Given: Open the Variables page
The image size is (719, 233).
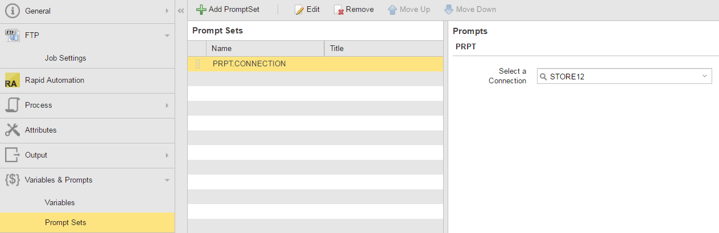Looking at the screenshot, I should pyautogui.click(x=60, y=202).
